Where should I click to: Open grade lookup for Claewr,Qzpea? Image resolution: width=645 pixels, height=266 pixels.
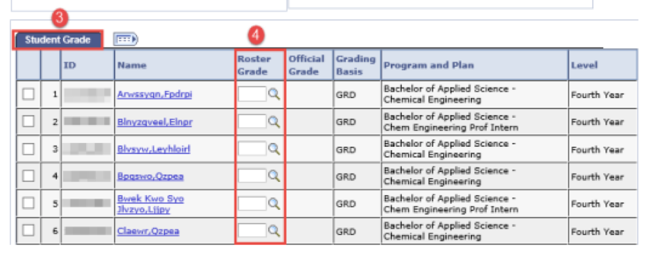(x=274, y=231)
